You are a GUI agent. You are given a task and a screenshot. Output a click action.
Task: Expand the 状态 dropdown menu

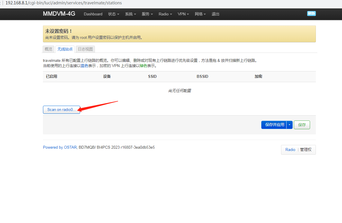(x=114, y=14)
